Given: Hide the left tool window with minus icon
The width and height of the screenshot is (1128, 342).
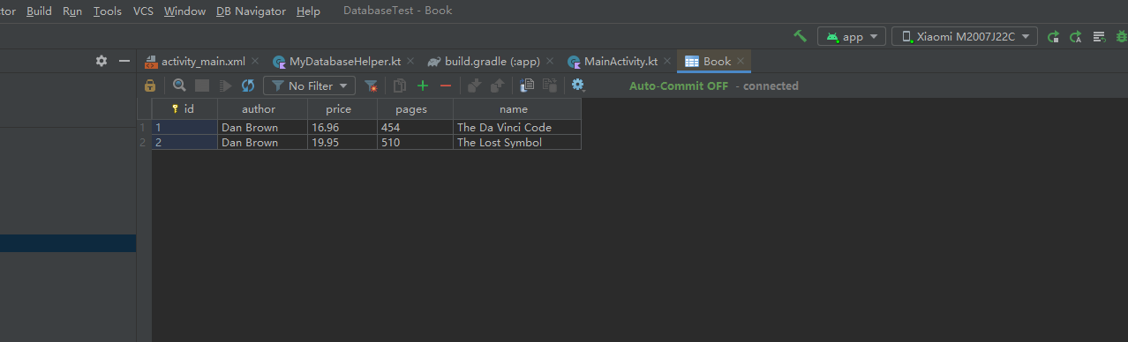Looking at the screenshot, I should [124, 61].
